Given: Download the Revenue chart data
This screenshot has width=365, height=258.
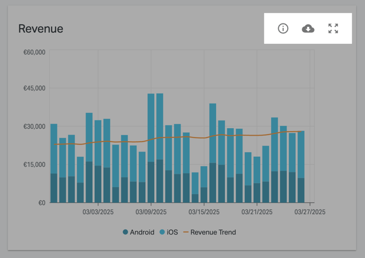Looking at the screenshot, I should pyautogui.click(x=308, y=29).
